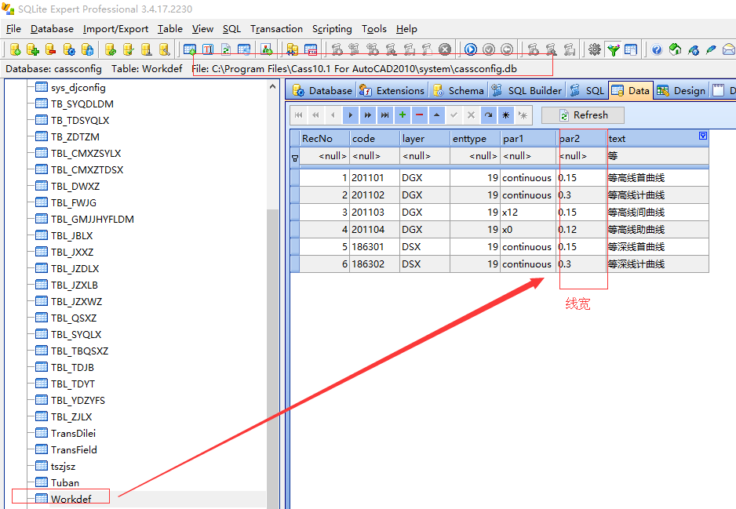
Task: Click code cell 186301
Action: tap(374, 247)
